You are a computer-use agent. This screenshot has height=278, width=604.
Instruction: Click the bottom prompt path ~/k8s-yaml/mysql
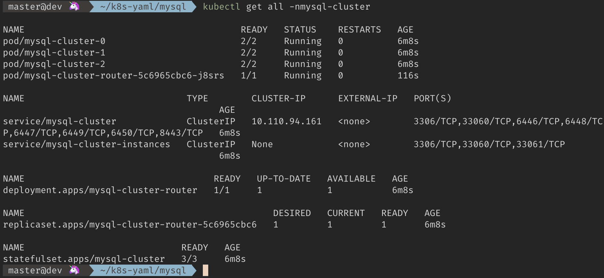[143, 270]
